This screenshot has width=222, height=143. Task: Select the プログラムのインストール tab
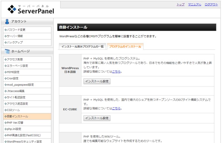[x=125, y=46]
